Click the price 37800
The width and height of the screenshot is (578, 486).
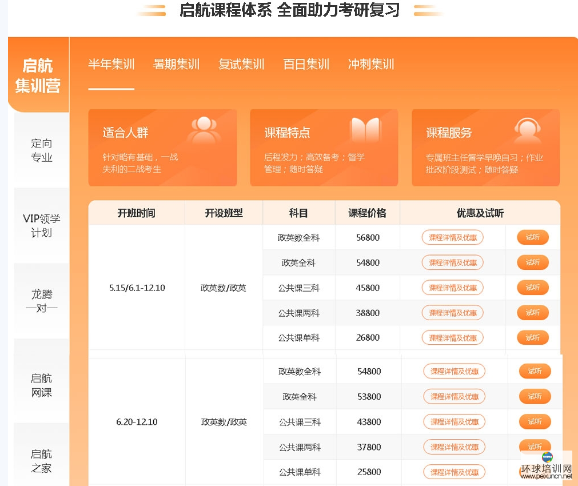[369, 447]
